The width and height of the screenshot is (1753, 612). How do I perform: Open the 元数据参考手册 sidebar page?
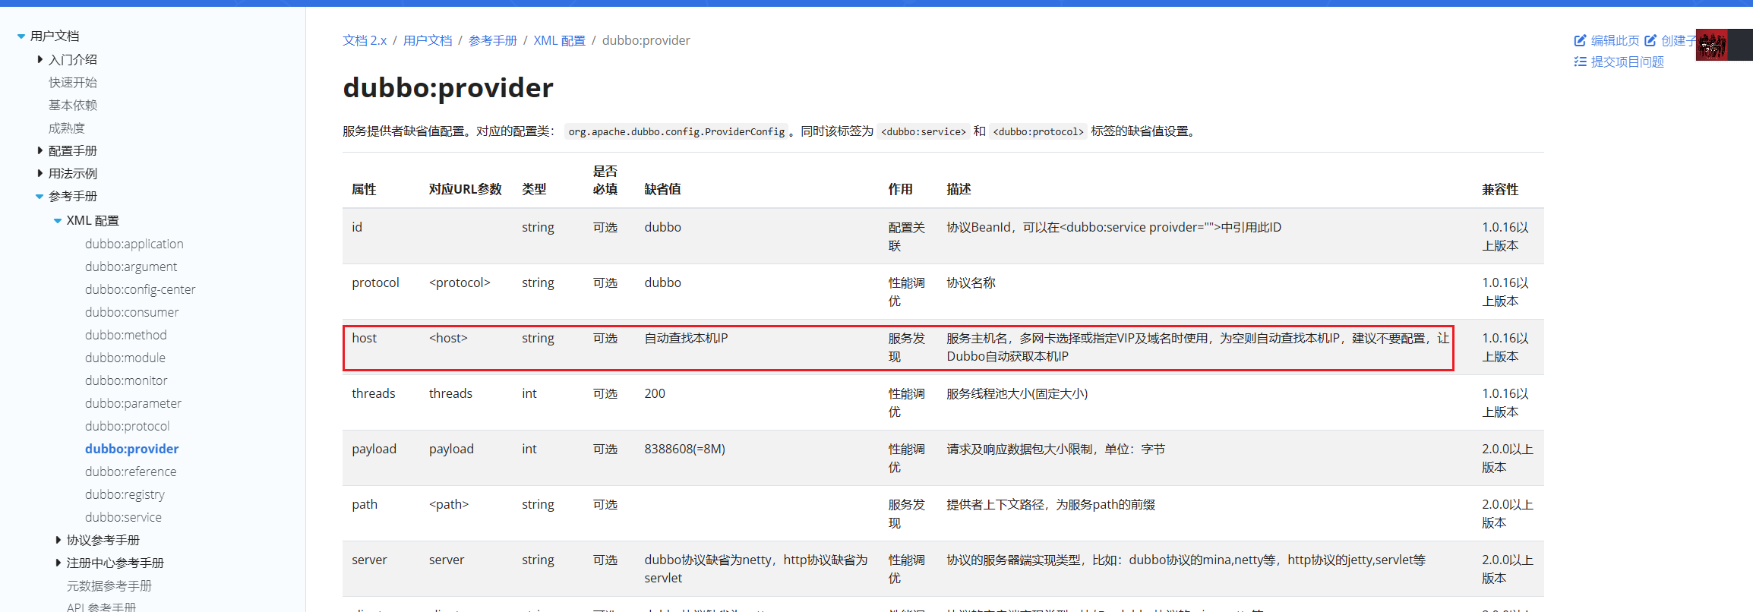[109, 585]
